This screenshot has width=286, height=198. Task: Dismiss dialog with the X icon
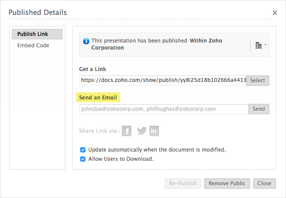pos(275,13)
